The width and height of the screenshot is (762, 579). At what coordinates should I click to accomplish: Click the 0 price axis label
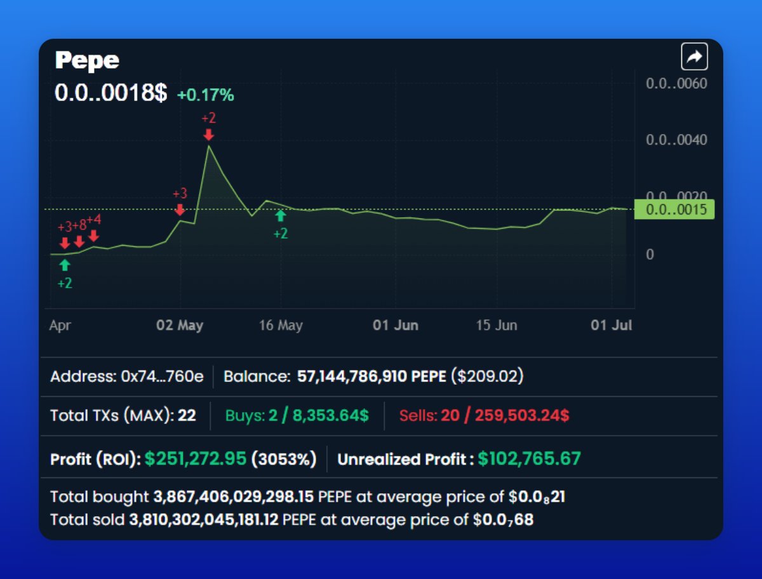(x=650, y=255)
